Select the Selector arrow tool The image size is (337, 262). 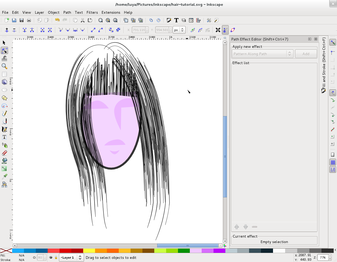(4, 43)
